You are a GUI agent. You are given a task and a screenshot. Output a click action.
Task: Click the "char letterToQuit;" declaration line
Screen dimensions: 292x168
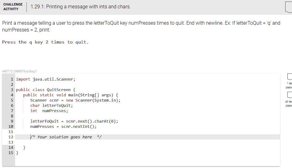[x=52, y=105]
